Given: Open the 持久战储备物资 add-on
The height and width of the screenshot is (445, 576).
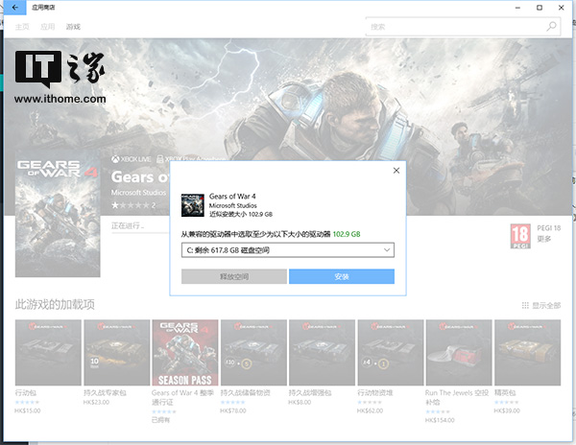Looking at the screenshot, I should [253, 353].
